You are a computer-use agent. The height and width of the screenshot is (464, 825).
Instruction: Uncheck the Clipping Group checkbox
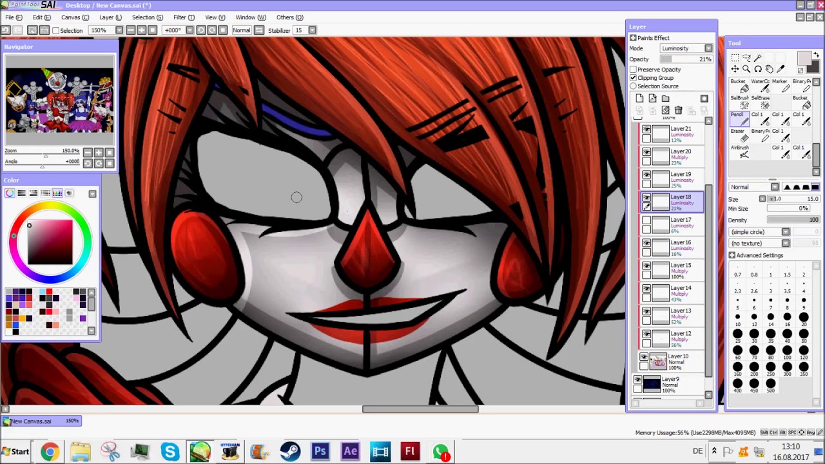pyautogui.click(x=633, y=78)
